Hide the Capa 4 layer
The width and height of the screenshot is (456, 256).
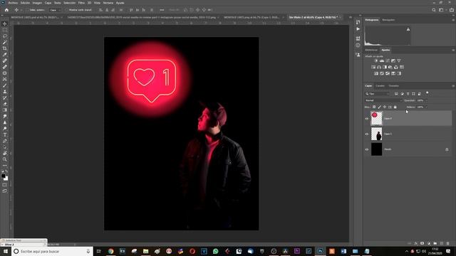[367, 119]
